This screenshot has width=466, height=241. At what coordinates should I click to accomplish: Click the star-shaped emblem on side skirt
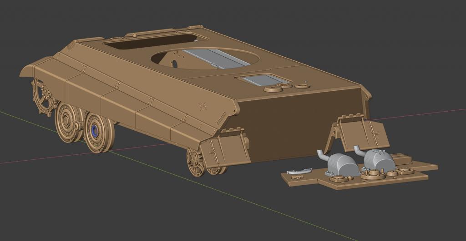coord(203,107)
